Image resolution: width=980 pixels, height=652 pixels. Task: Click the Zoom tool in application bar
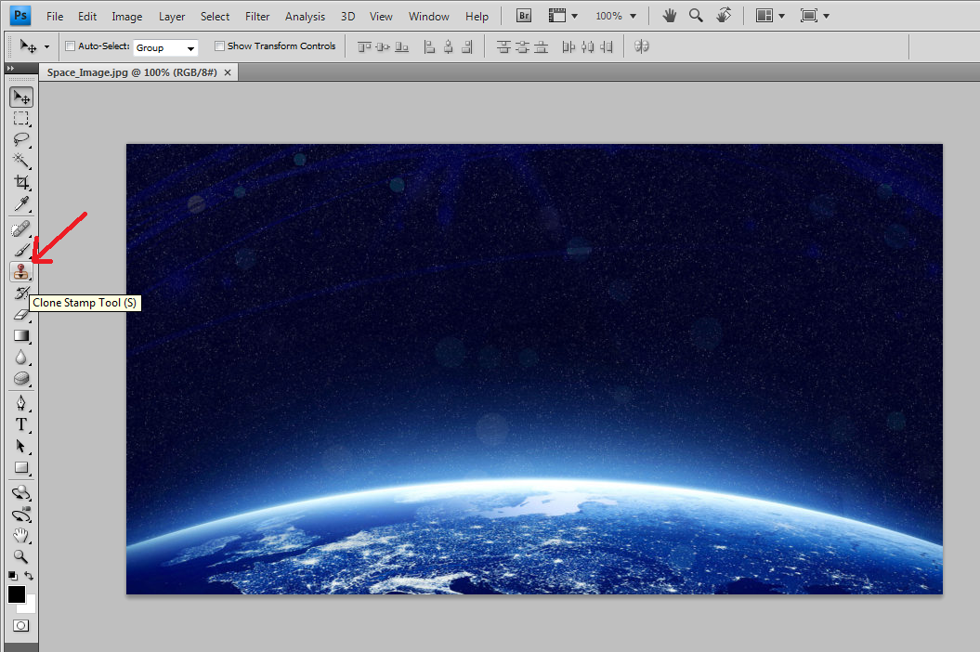(696, 16)
